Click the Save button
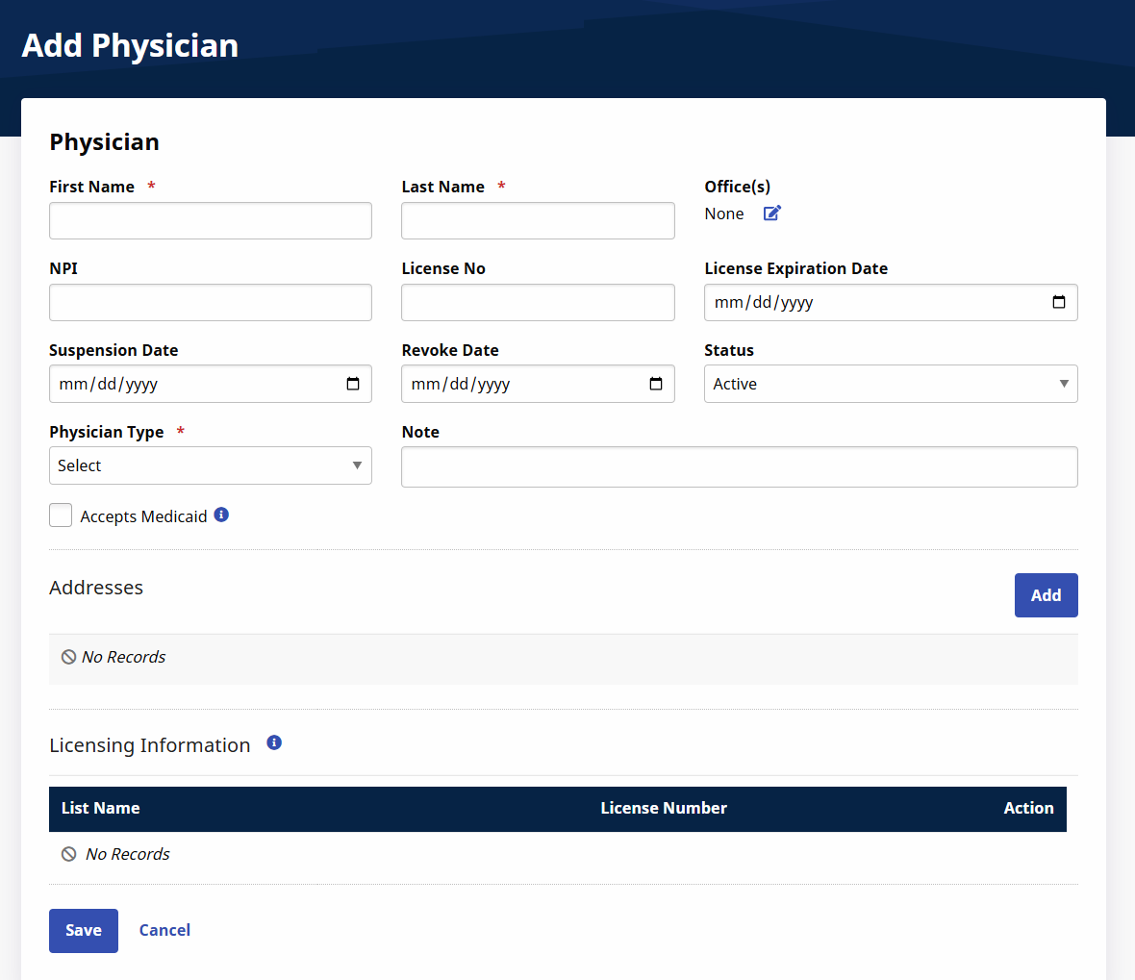Screen dimensions: 1135x980 tap(84, 930)
